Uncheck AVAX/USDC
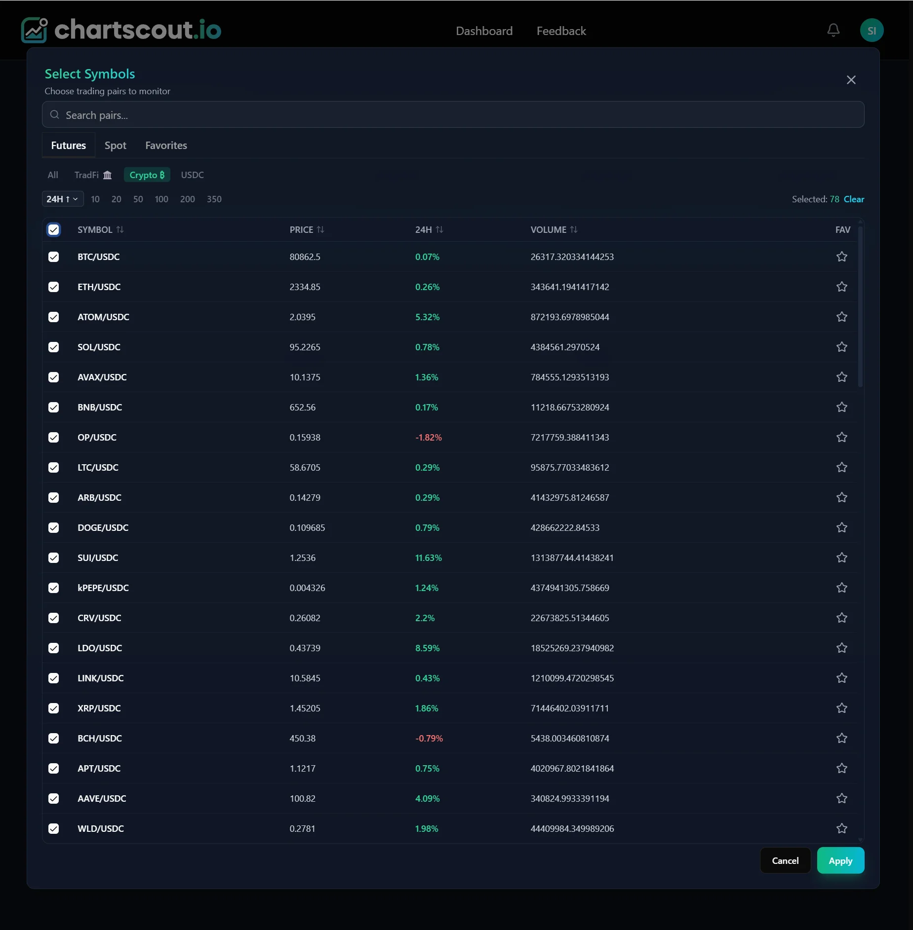The image size is (913, 930). (54, 377)
